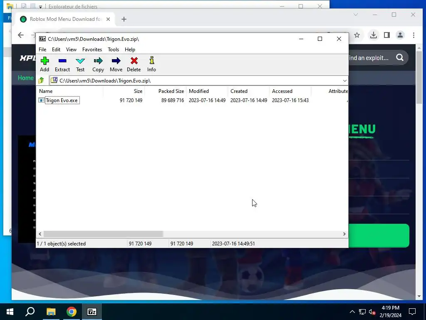This screenshot has width=426, height=320.
Task: Open a new Chrome tab
Action: point(124,19)
